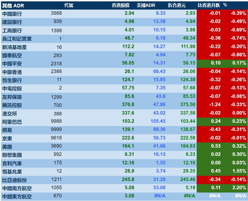Click the 1.55% percentage cell
248x201 pixels.
[239, 171]
